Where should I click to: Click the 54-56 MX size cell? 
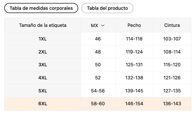click(x=98, y=91)
